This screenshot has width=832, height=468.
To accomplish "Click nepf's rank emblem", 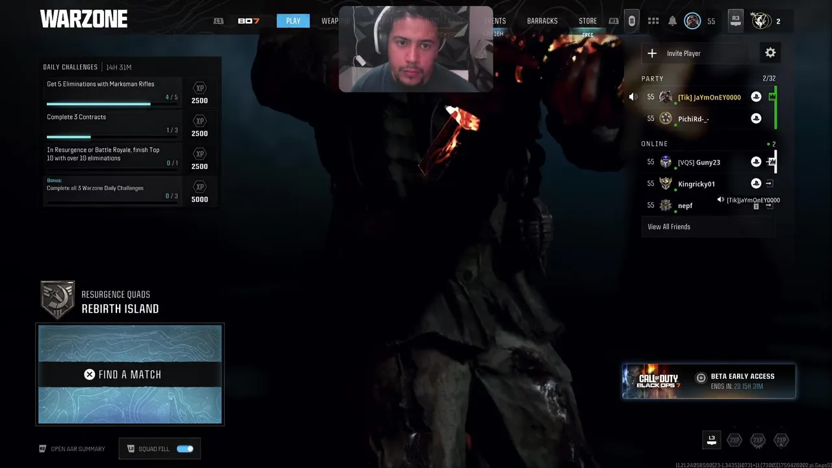I will (666, 205).
